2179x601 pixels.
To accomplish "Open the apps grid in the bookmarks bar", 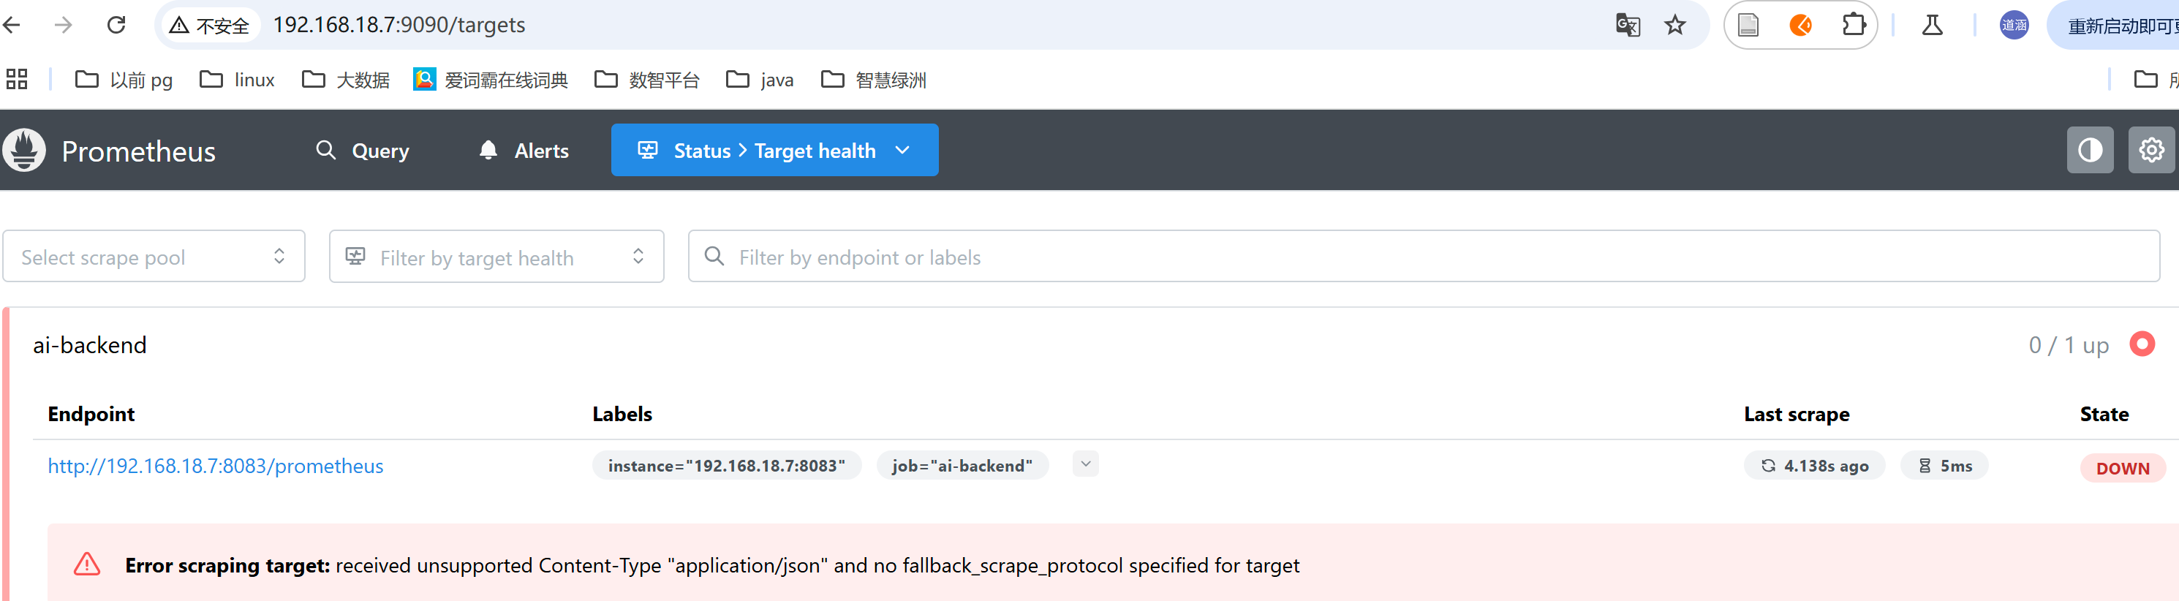I will click(17, 80).
